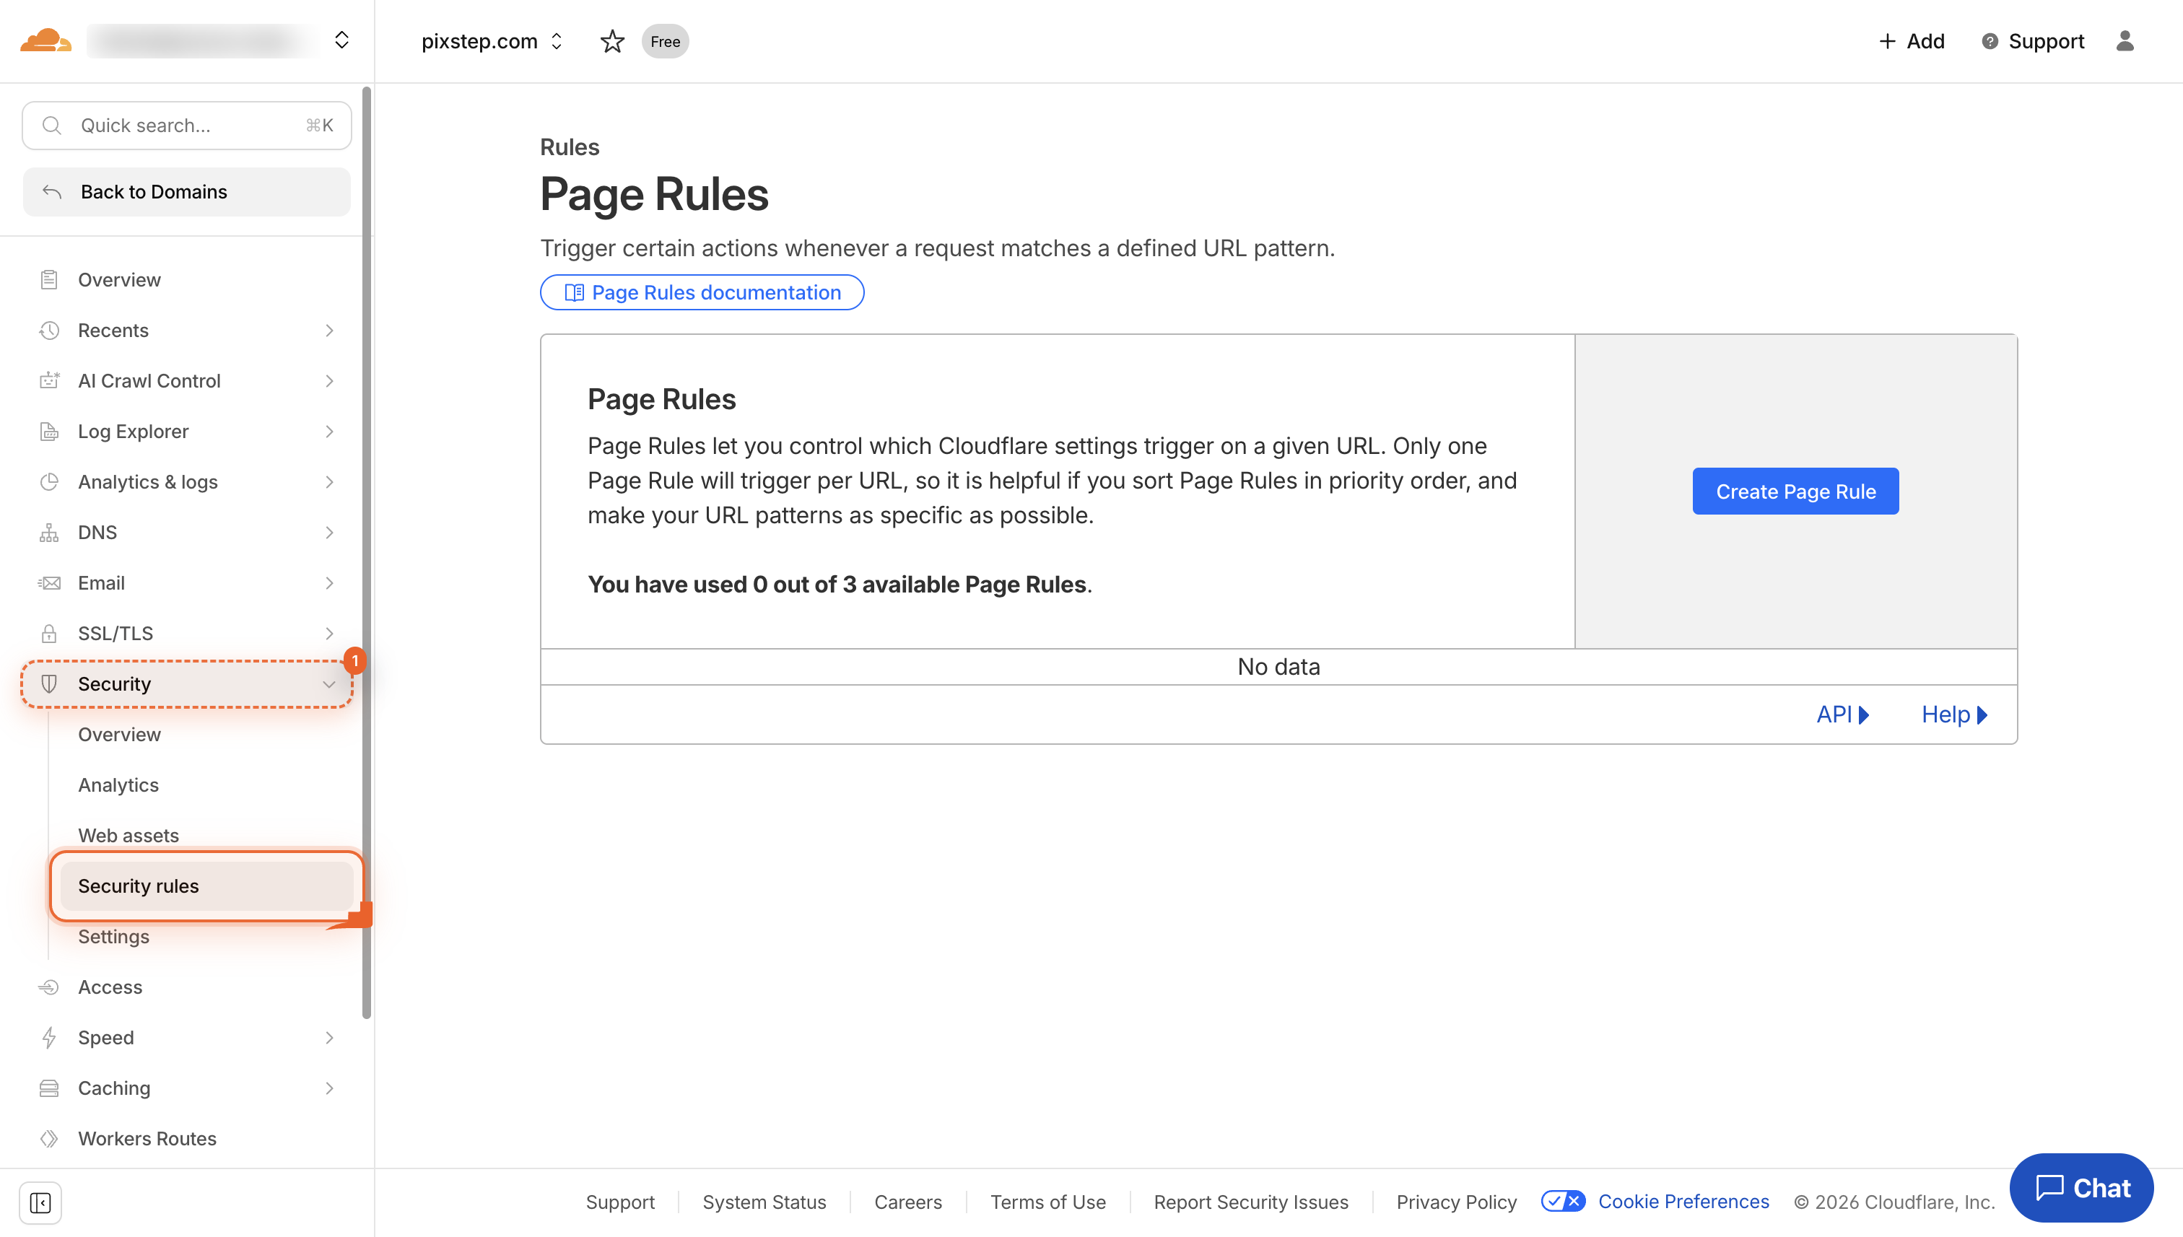Open Quick search via the magnifier icon
The height and width of the screenshot is (1237, 2183).
coord(51,125)
